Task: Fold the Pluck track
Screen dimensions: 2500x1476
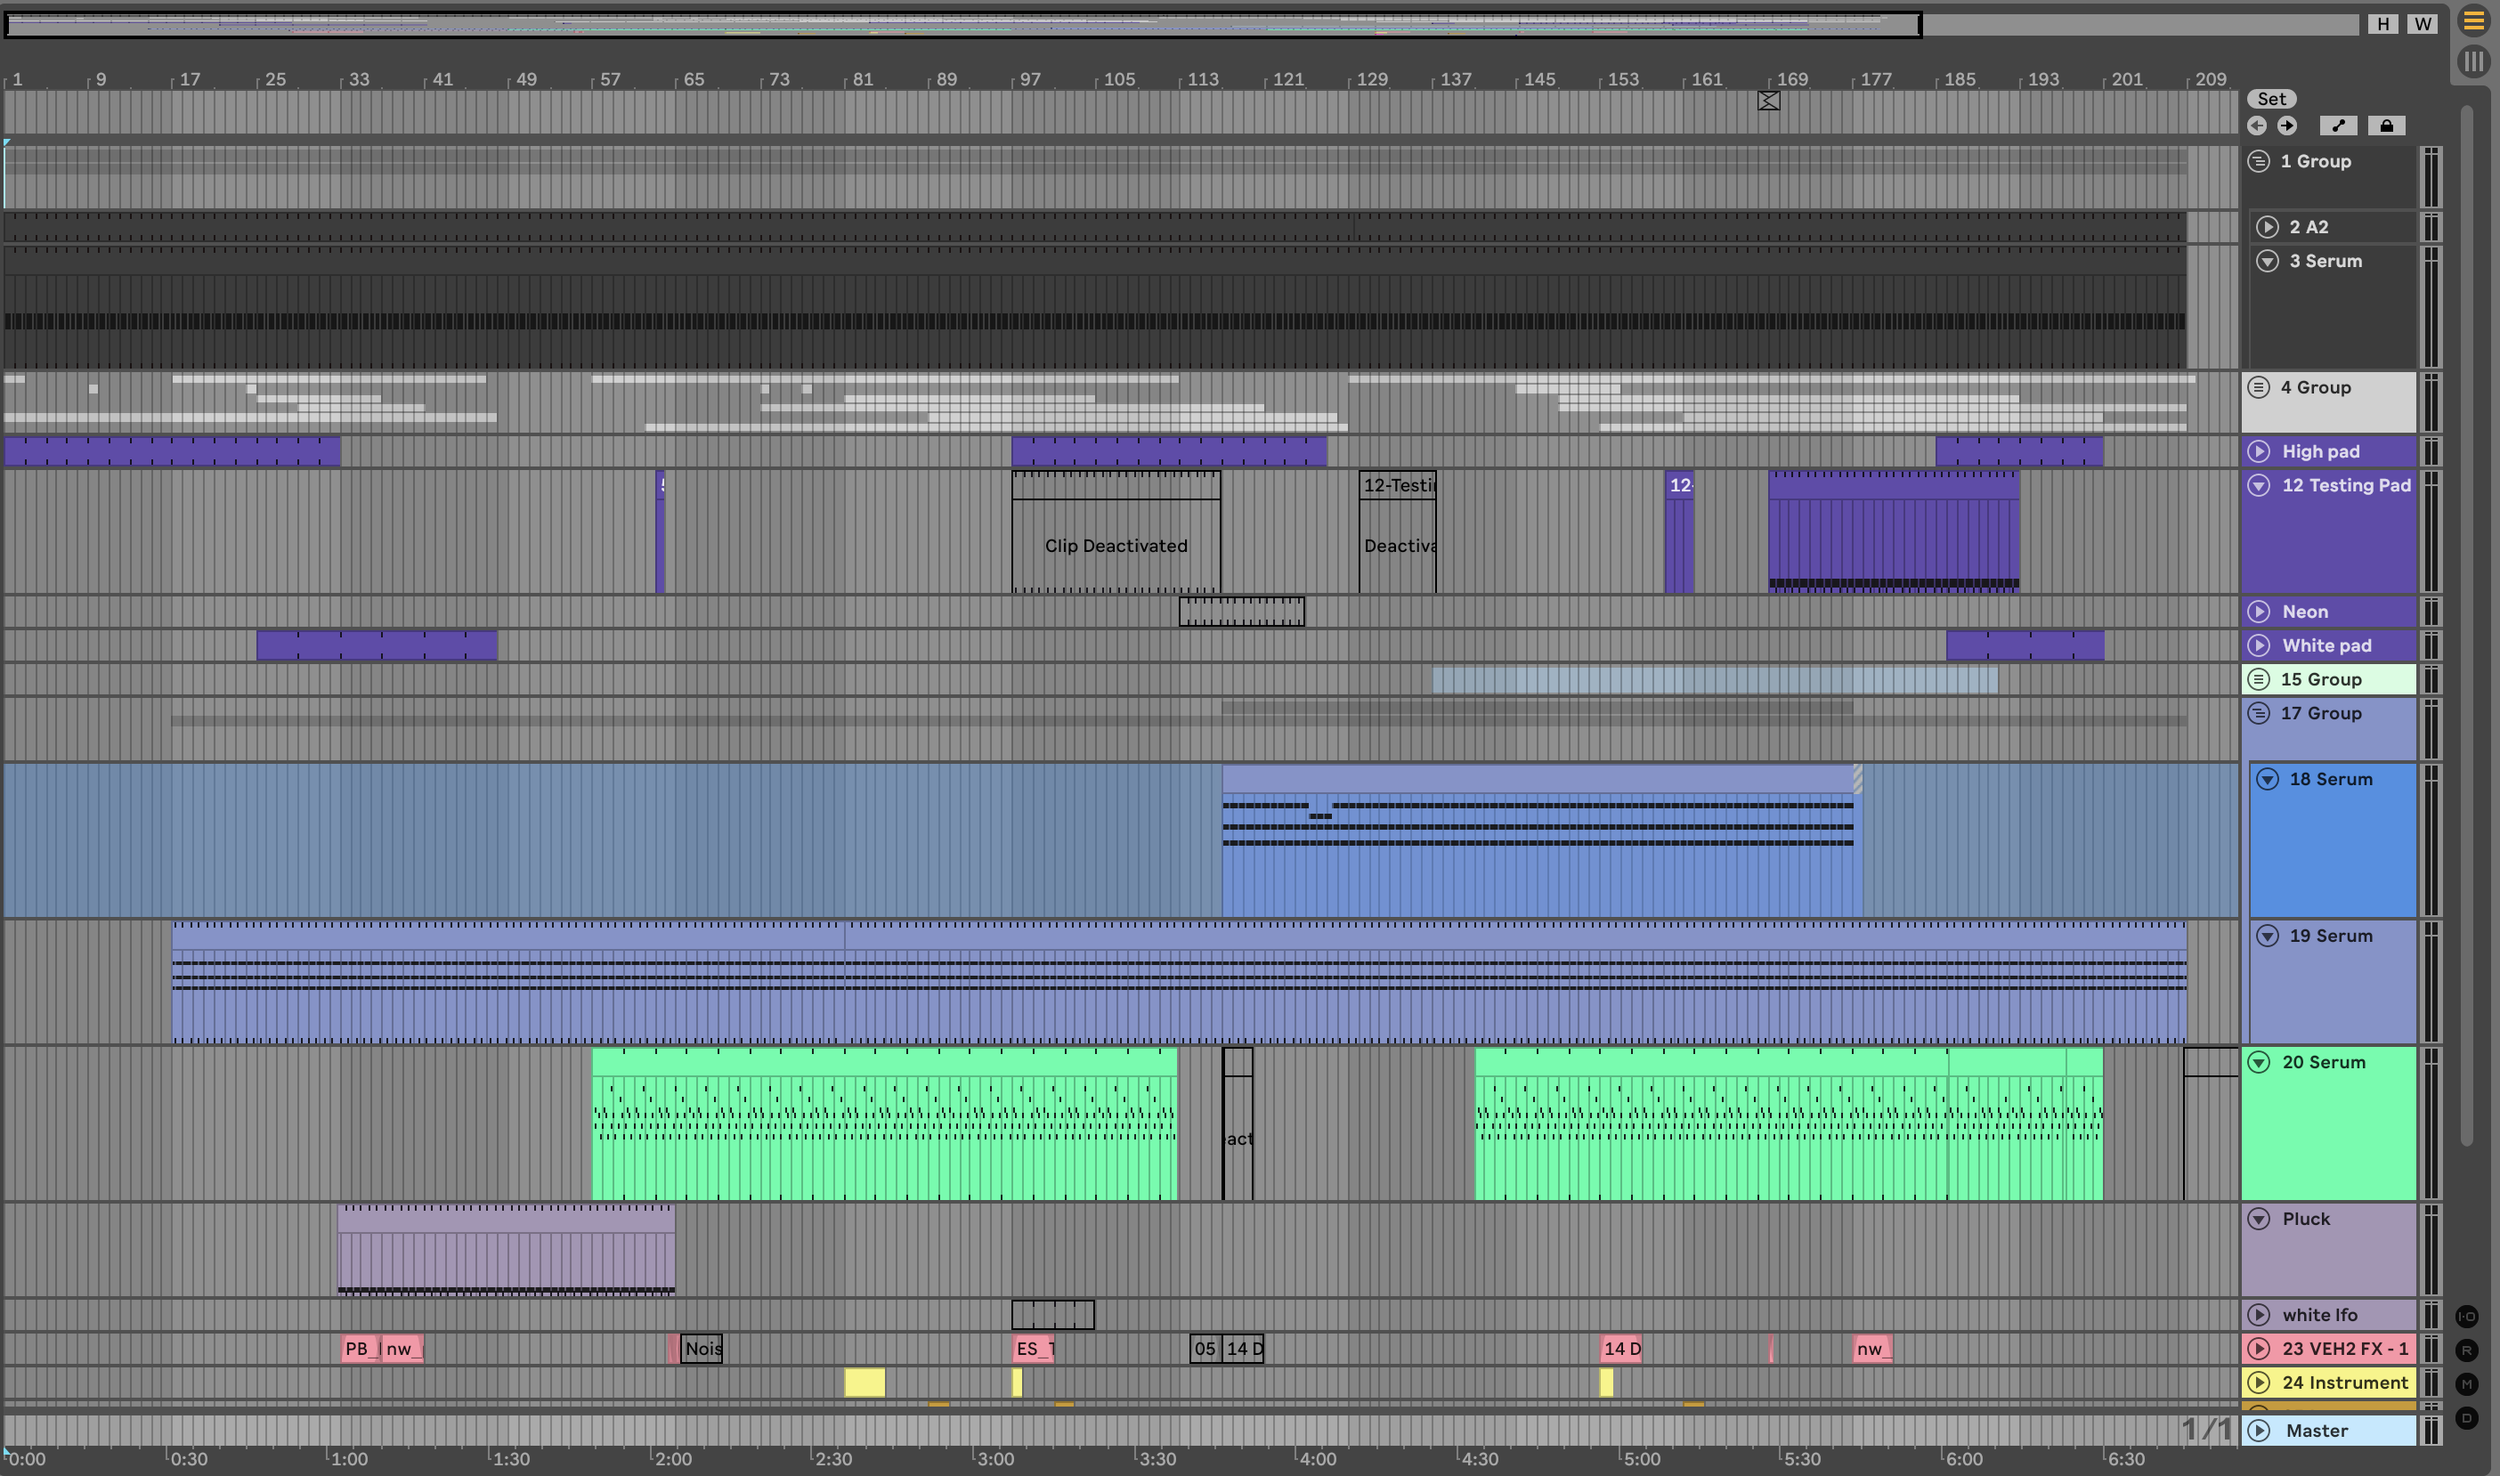Action: coord(2259,1220)
